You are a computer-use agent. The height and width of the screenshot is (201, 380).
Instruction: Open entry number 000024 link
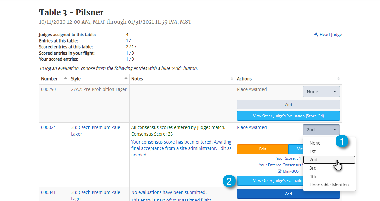coord(48,127)
